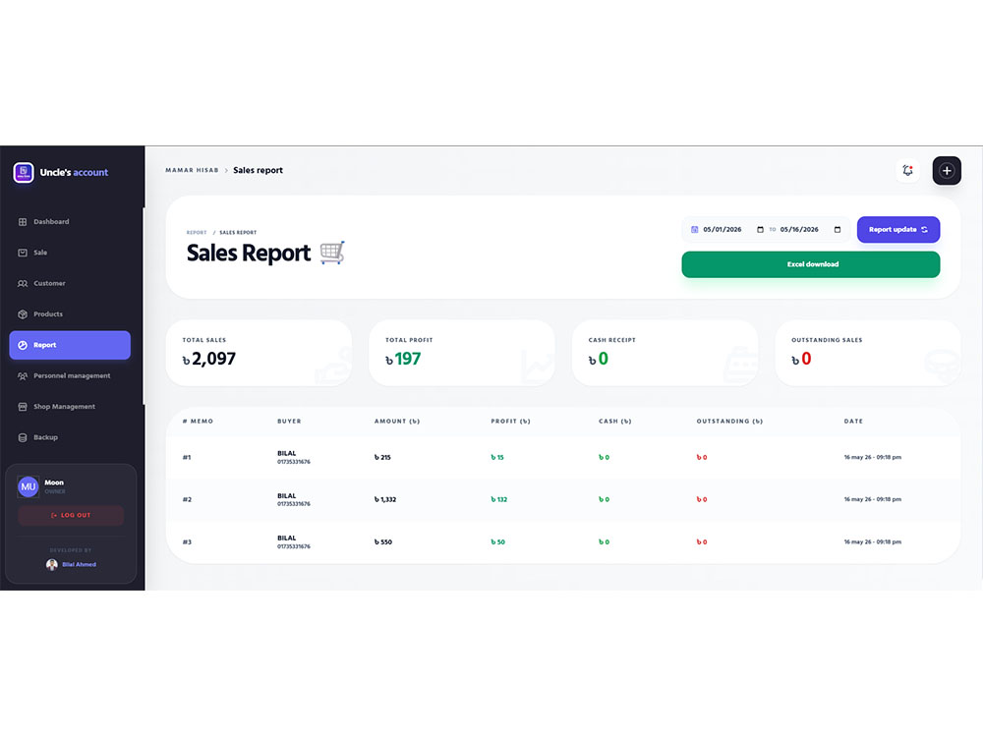Viewport: 983px width, 737px height.
Task: Click the Products box icon
Action: [x=23, y=314]
